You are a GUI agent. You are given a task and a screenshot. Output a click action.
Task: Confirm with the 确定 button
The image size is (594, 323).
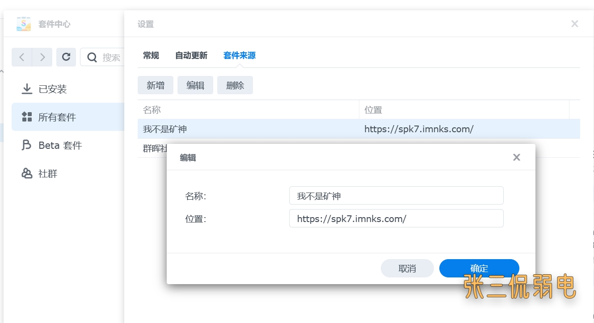[479, 268]
